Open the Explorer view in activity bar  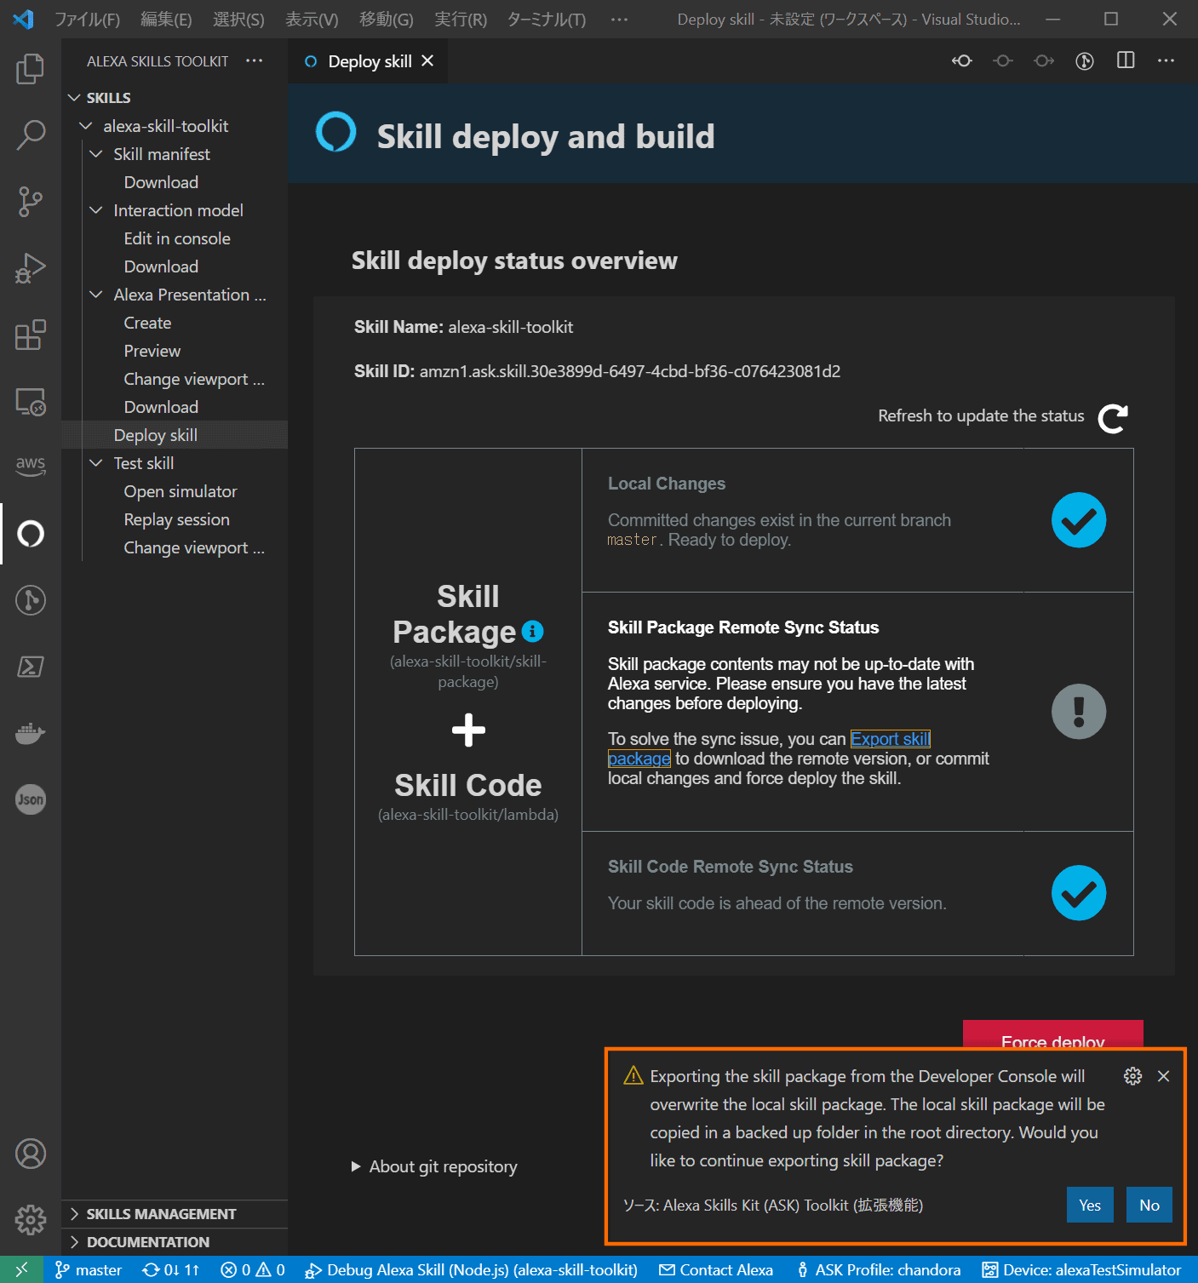pyautogui.click(x=31, y=68)
